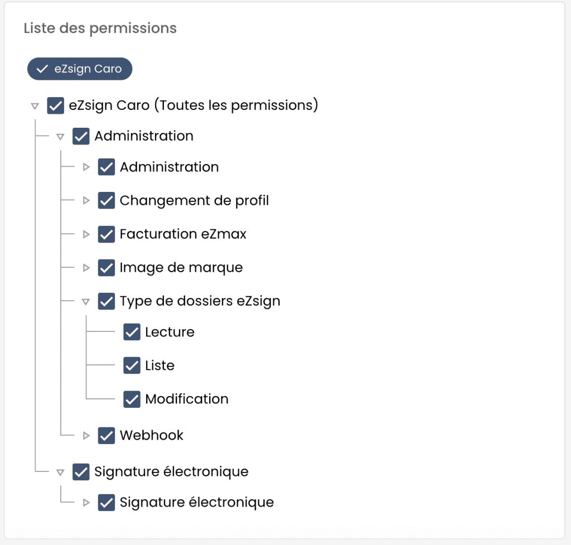The width and height of the screenshot is (571, 545).
Task: Toggle the Liste permission checkbox
Action: click(x=132, y=365)
